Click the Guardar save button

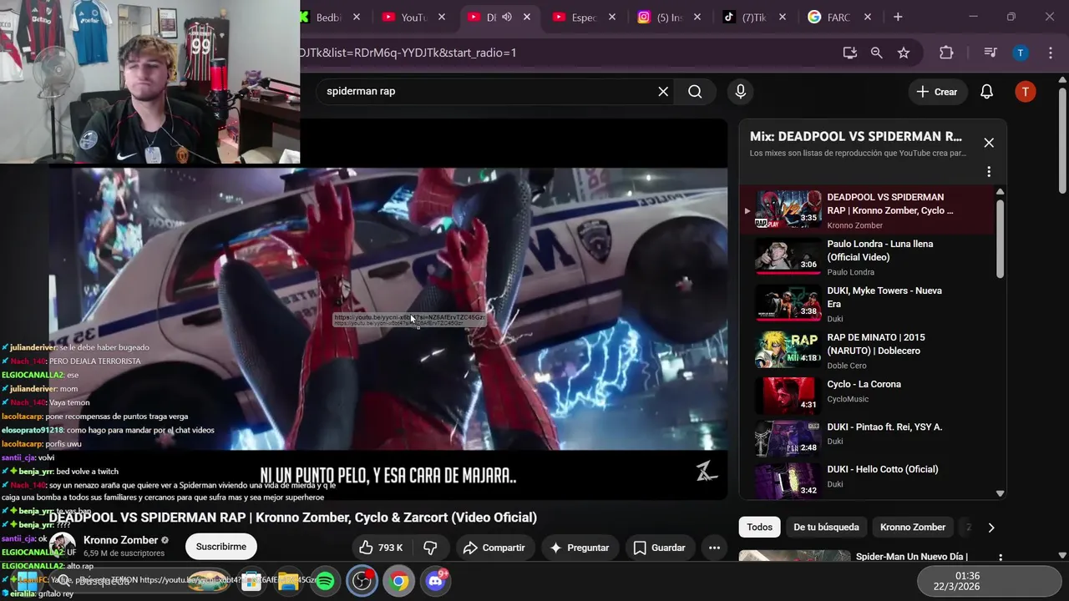(660, 548)
